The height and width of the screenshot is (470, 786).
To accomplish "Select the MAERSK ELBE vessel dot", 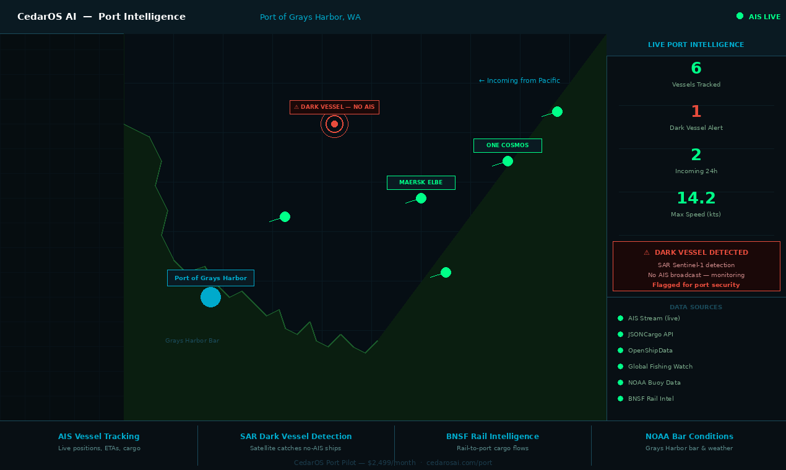I will [421, 198].
